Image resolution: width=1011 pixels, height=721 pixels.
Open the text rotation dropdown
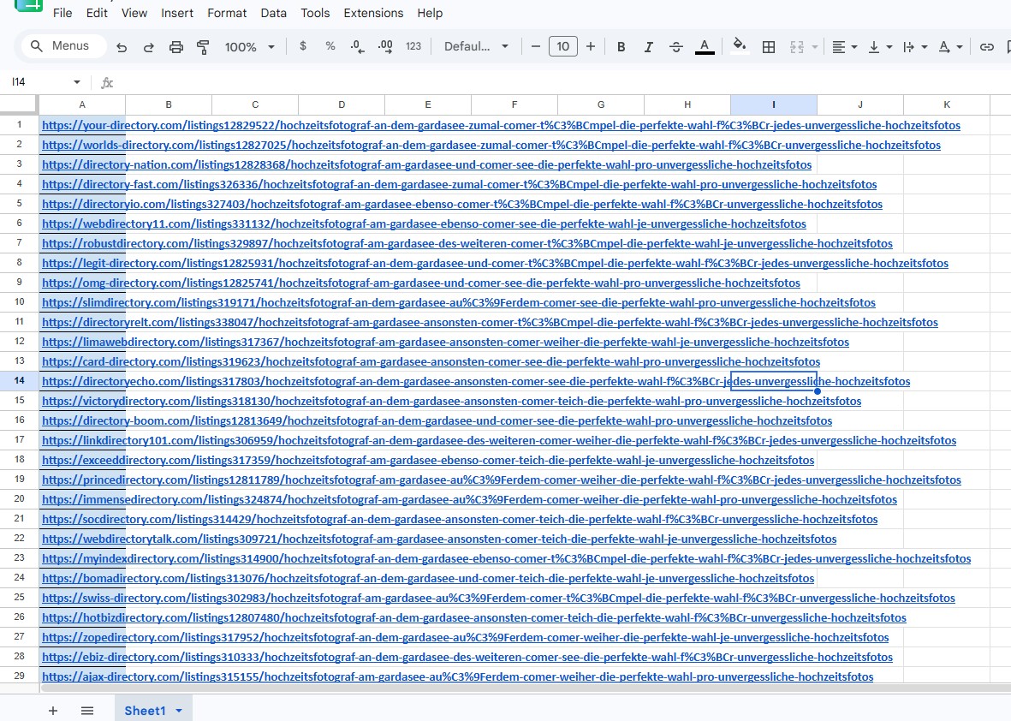click(950, 47)
